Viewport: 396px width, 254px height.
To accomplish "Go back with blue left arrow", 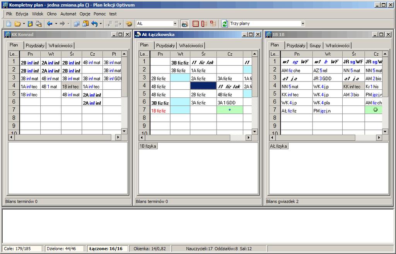I will pos(50,24).
